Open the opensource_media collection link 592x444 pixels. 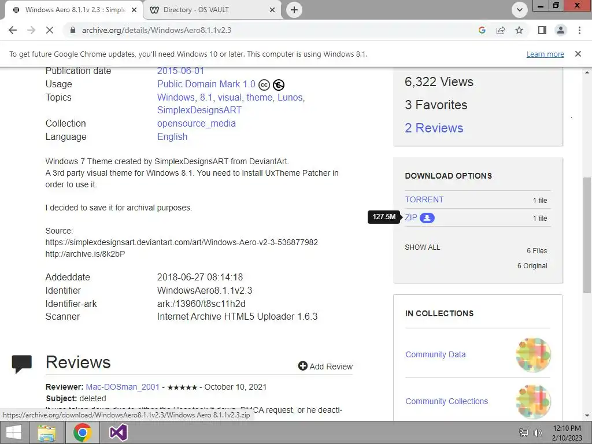pyautogui.click(x=197, y=124)
